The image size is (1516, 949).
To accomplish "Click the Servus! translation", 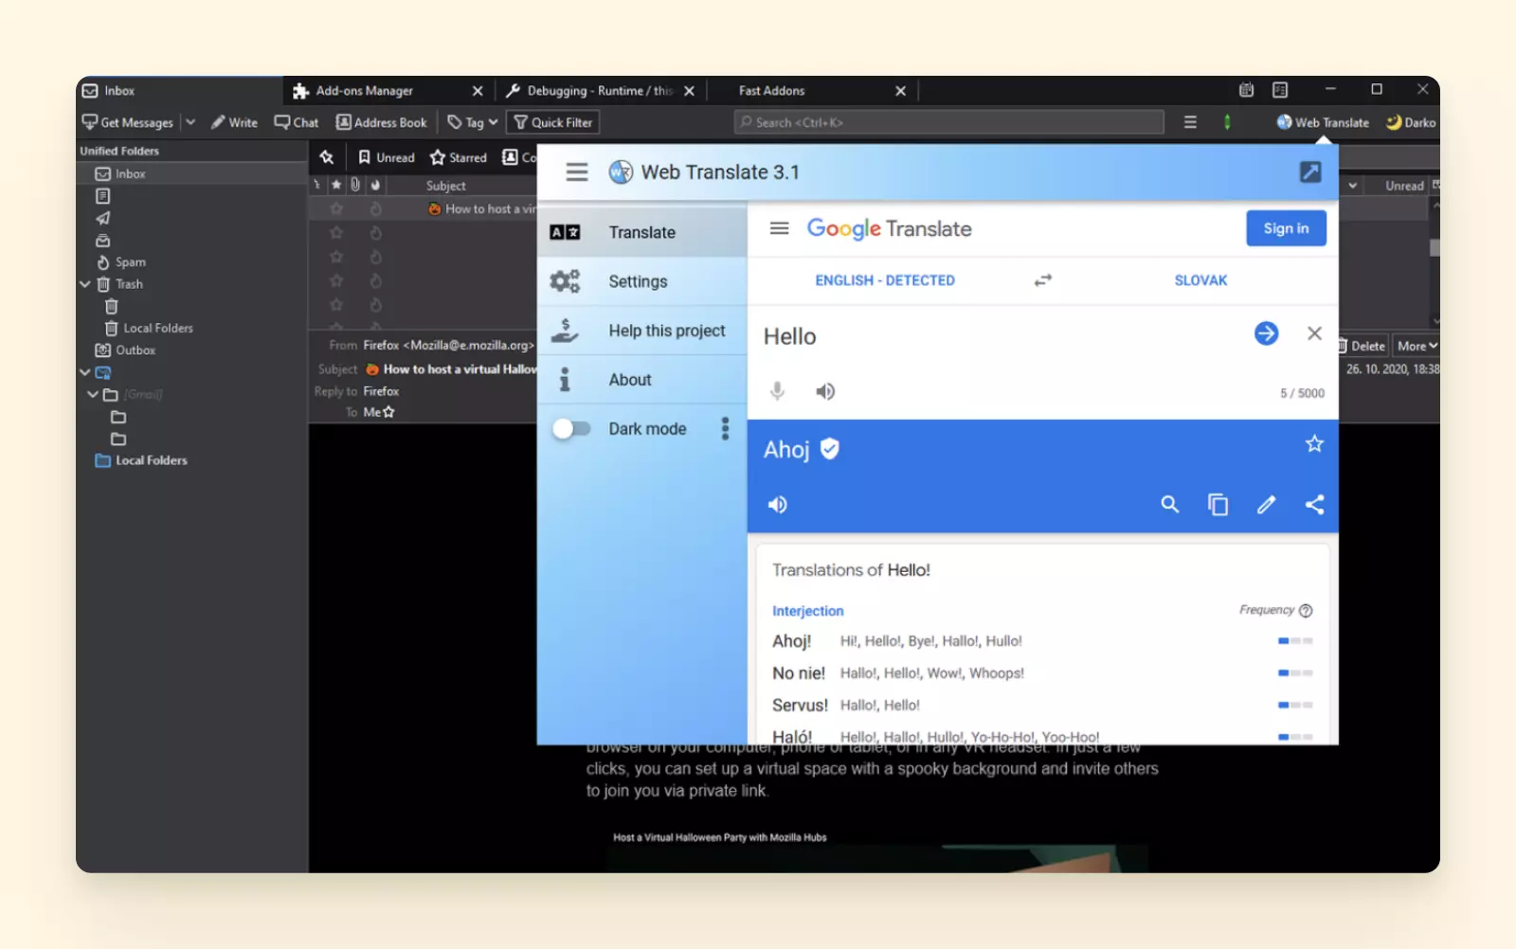I will click(x=800, y=706).
